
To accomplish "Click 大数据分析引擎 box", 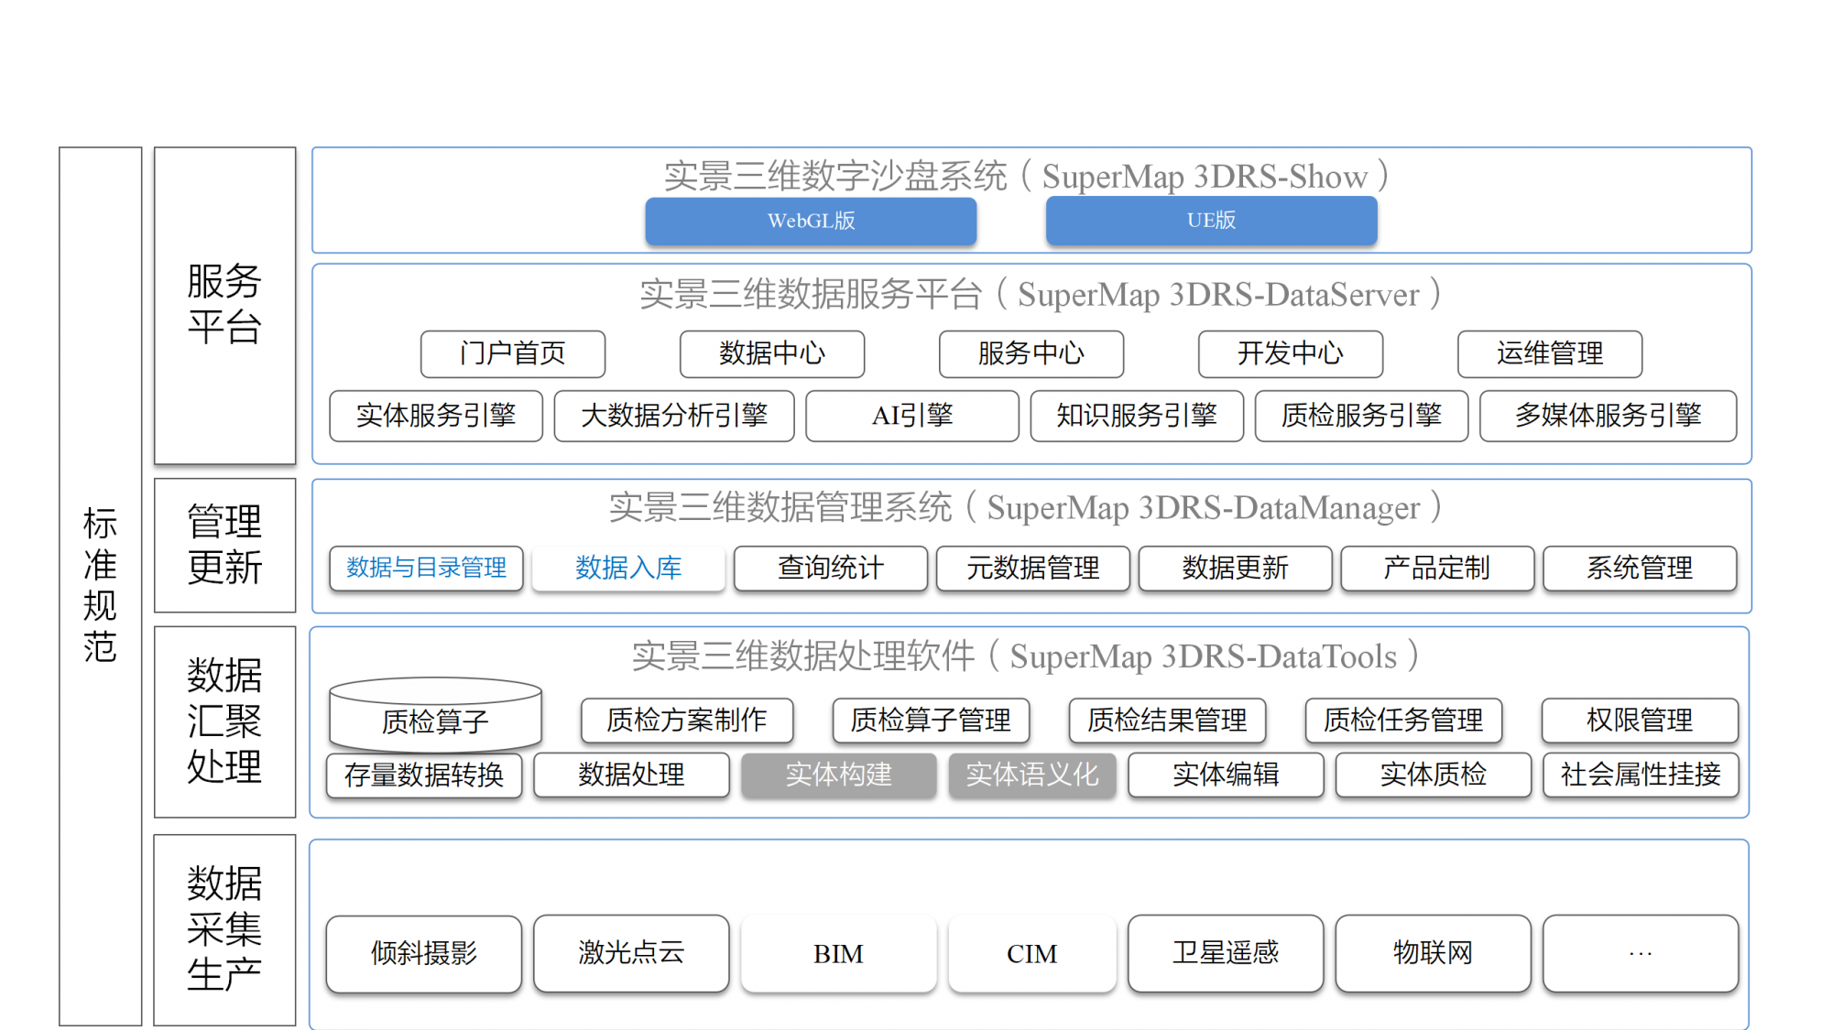I will tap(674, 416).
